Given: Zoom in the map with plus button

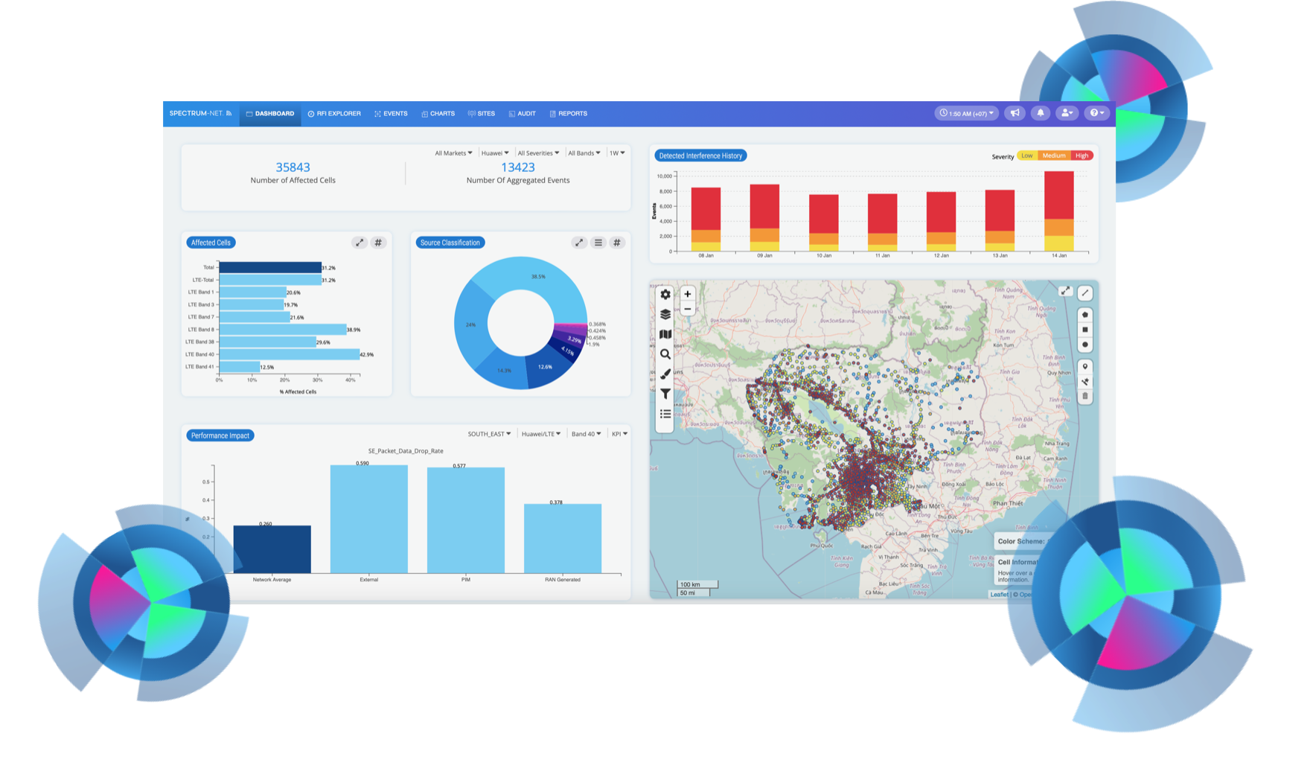Looking at the screenshot, I should tap(688, 294).
